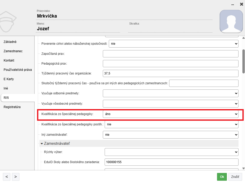Screen dimensions: 245x182
Task: Open Poverenie cirkvi dropdown
Action: click(x=173, y=44)
